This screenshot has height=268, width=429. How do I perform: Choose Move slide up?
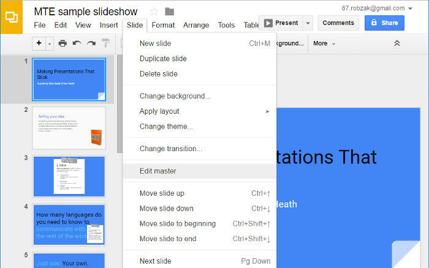tap(200, 193)
